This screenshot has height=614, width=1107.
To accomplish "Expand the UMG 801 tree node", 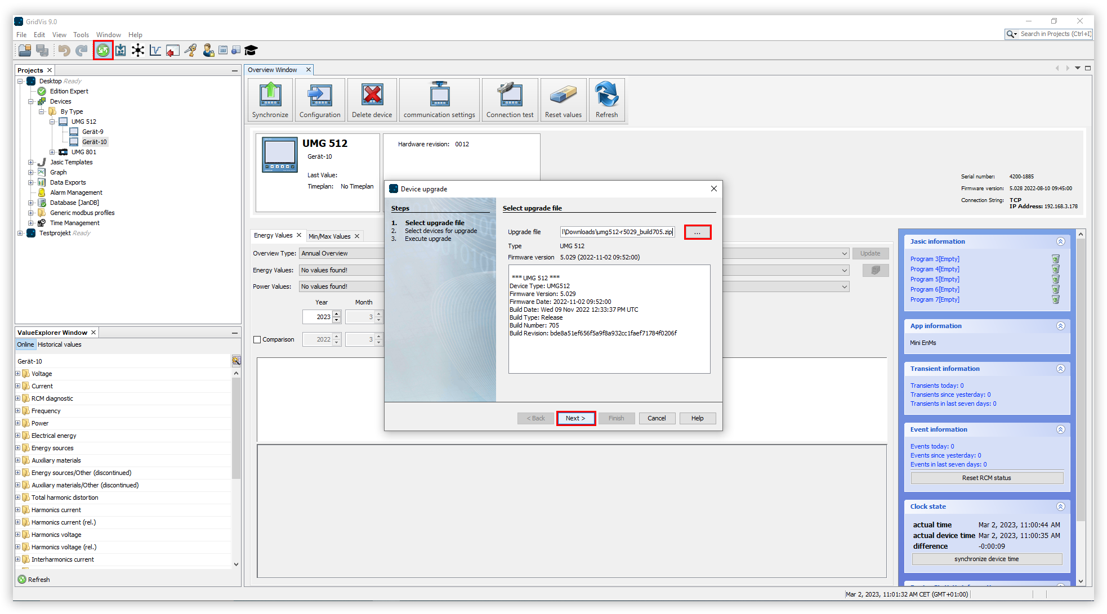I will click(x=52, y=151).
